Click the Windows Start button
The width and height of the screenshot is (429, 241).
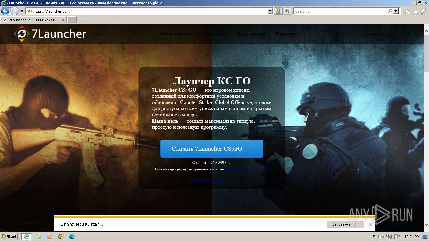point(9,237)
